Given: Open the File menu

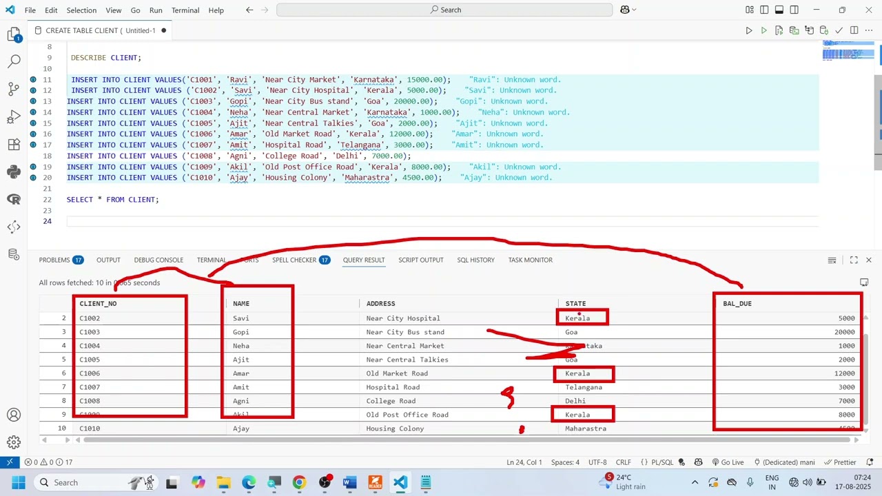Looking at the screenshot, I should (30, 10).
